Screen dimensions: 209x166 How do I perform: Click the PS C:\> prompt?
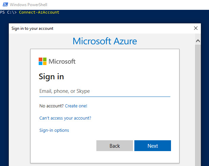8,12
